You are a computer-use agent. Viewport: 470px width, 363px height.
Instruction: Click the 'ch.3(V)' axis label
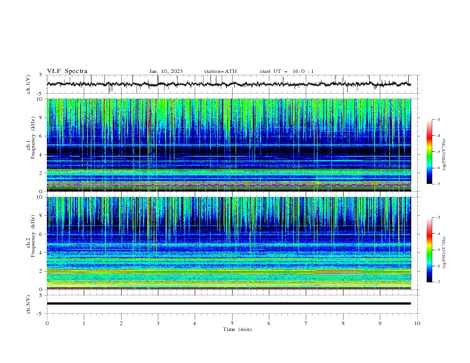tap(28, 304)
